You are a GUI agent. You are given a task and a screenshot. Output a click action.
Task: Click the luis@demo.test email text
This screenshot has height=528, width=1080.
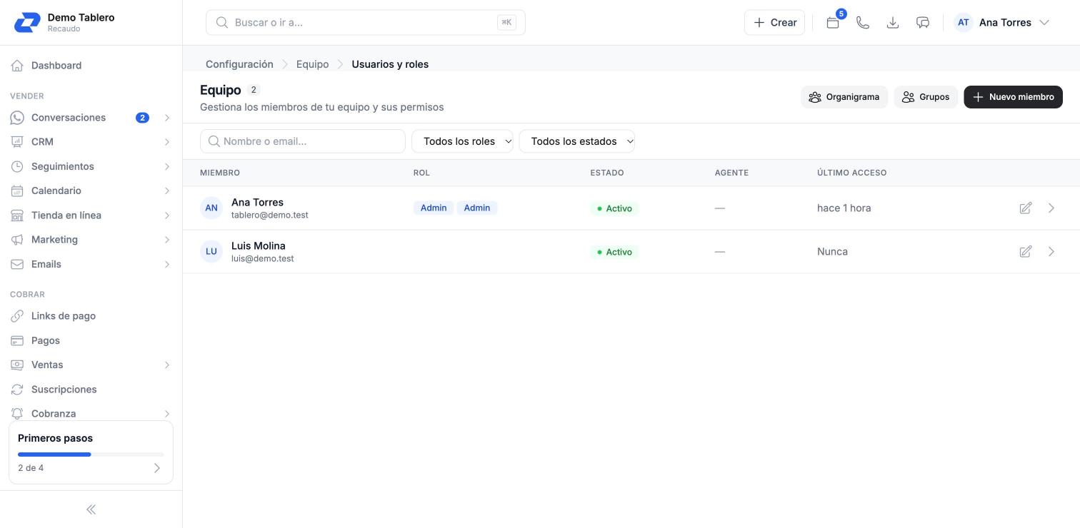(263, 258)
